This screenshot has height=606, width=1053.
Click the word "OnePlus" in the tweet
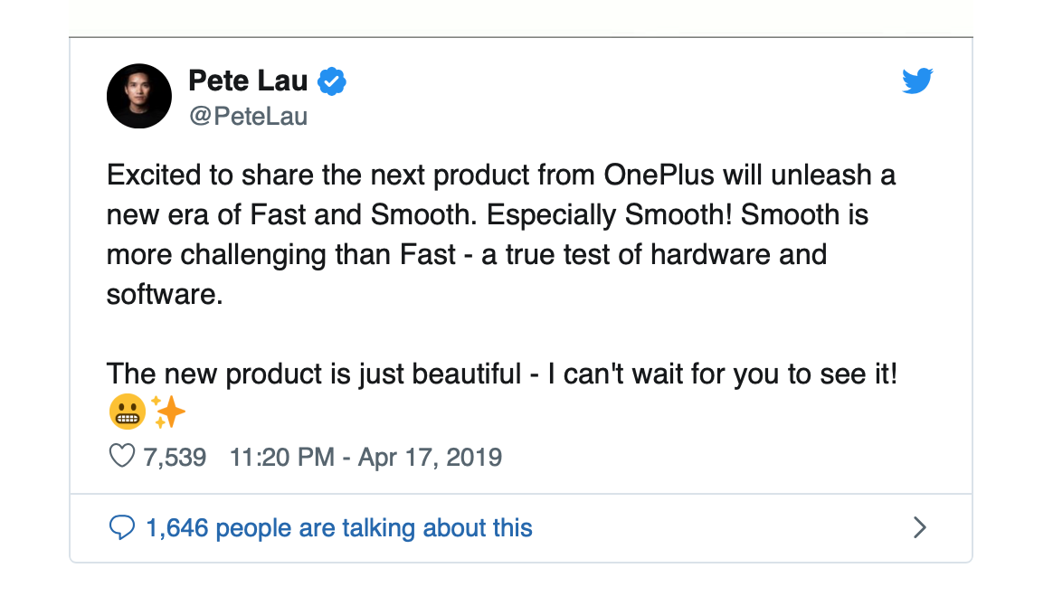659,175
